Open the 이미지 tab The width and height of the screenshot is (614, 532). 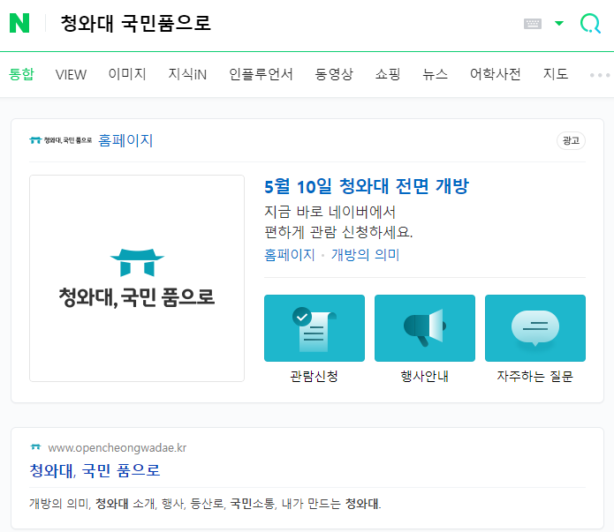[x=127, y=74]
